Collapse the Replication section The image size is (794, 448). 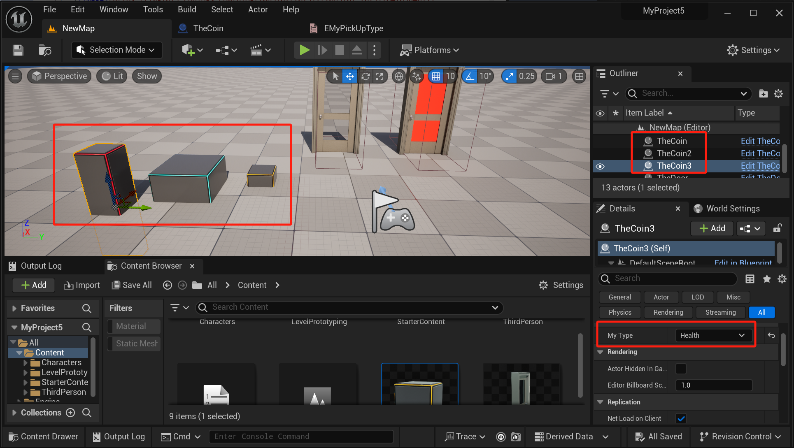[x=600, y=402]
